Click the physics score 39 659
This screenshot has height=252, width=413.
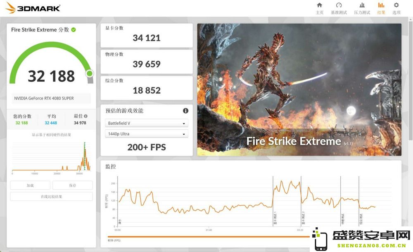tap(147, 64)
